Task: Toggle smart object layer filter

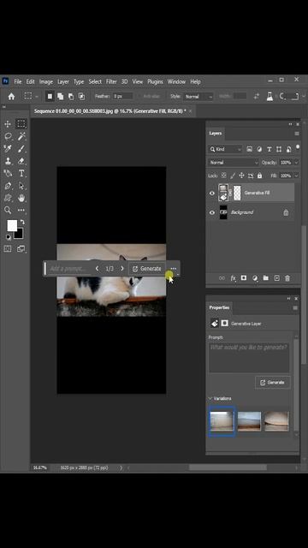Action: 289,149
